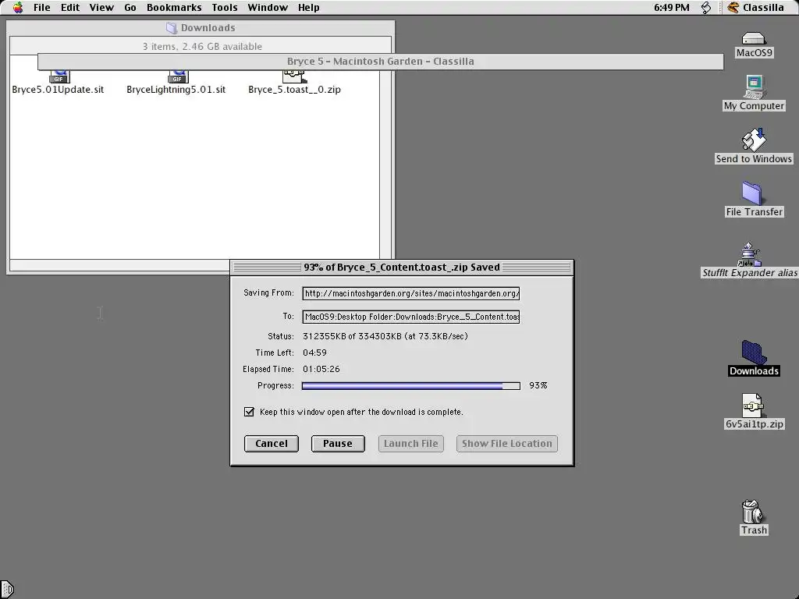799x599 pixels.
Task: Select the Downloads folder on desktop
Action: click(754, 352)
